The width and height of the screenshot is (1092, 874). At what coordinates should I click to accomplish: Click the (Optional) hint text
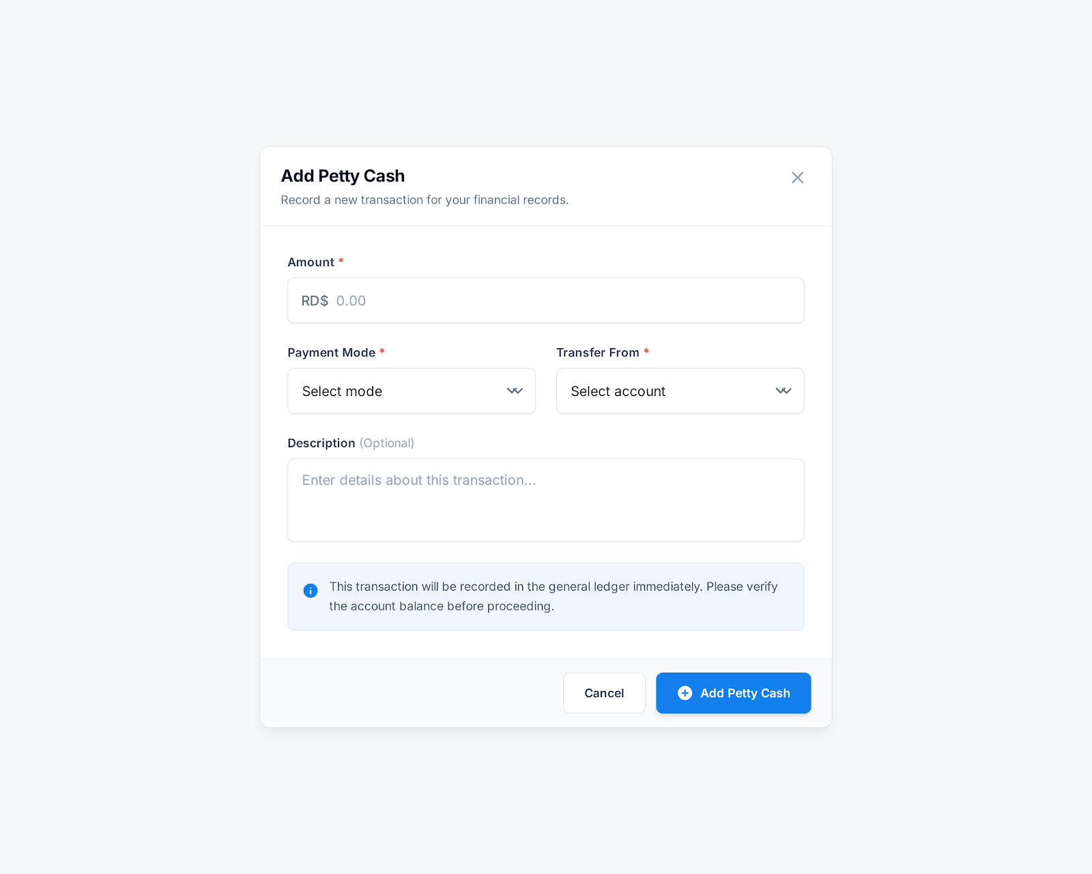(x=387, y=443)
